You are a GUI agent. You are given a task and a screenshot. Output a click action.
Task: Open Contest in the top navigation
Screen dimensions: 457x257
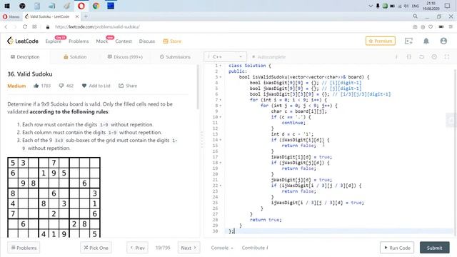point(124,41)
